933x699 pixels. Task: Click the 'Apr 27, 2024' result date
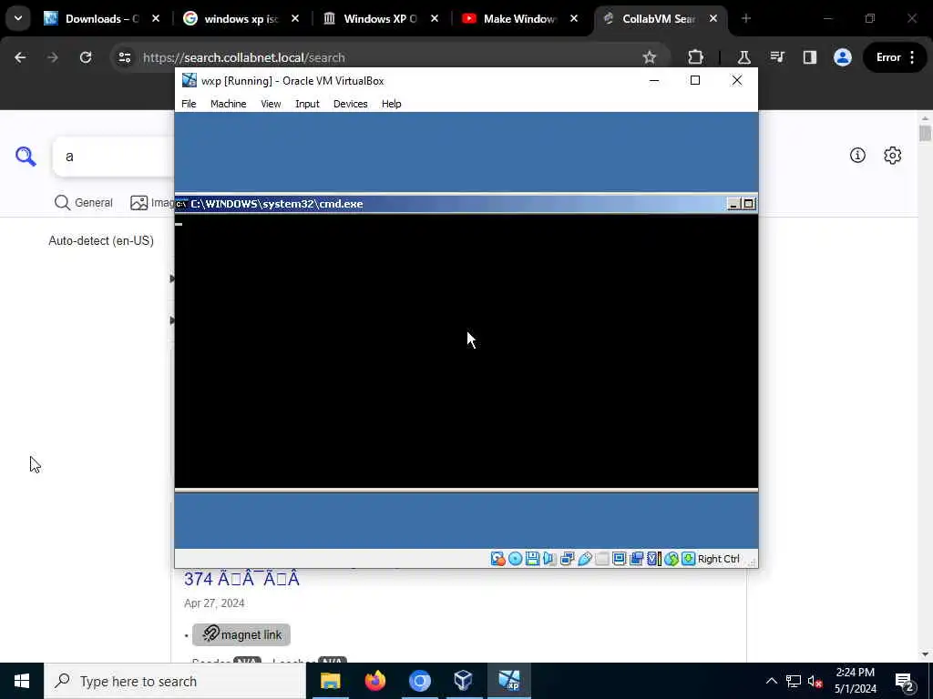coord(214,603)
